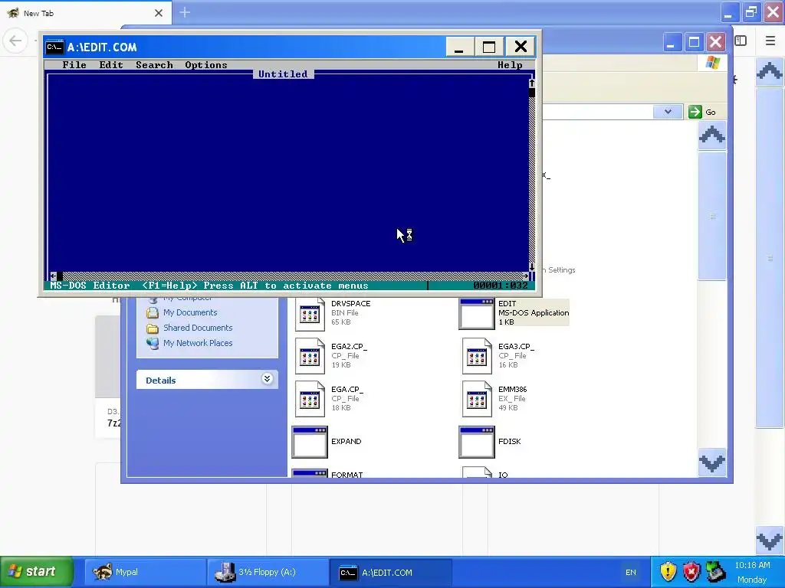This screenshot has height=588, width=785.
Task: Open the Search menu in MS-DOS Editor
Action: 154,65
